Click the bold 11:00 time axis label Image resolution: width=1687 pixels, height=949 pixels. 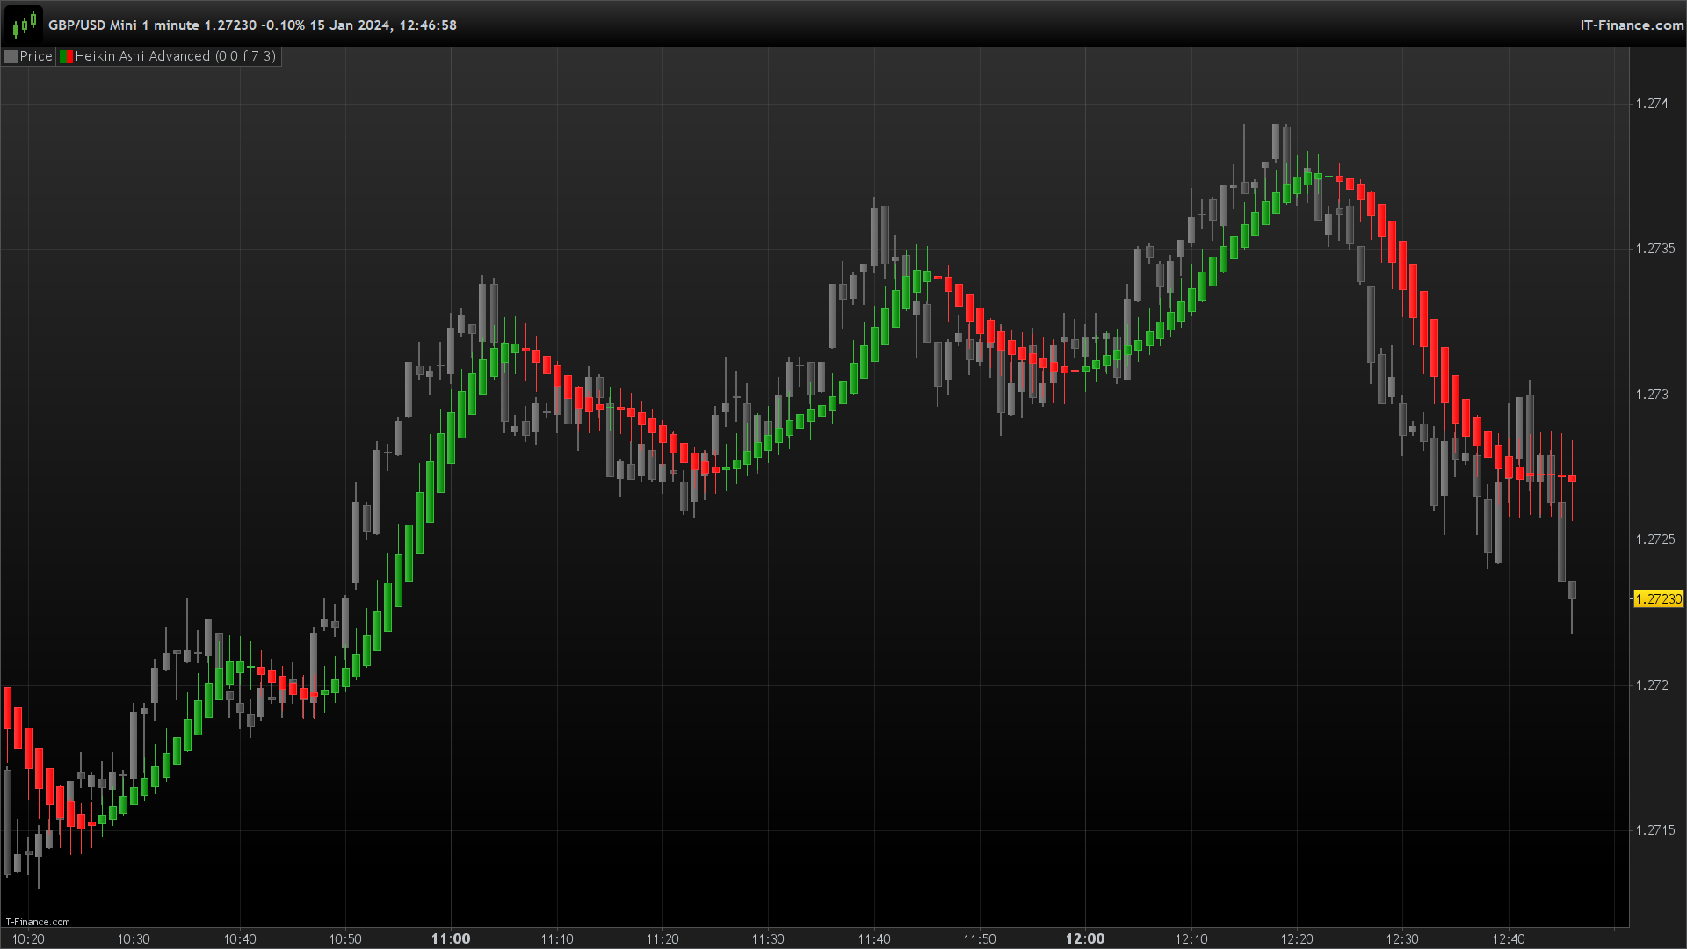(451, 938)
